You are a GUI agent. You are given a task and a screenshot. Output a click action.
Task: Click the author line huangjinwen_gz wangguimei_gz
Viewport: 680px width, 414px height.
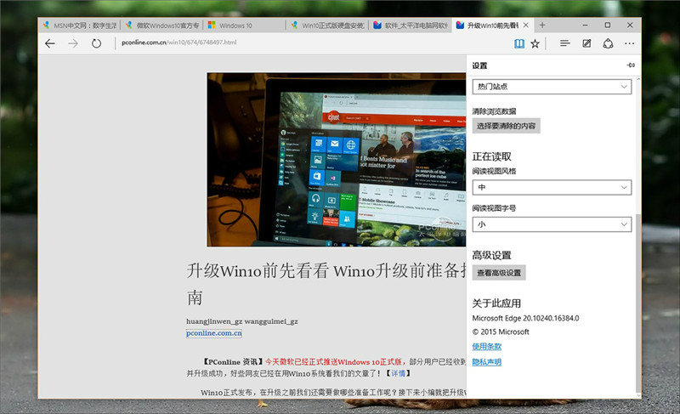tap(242, 321)
